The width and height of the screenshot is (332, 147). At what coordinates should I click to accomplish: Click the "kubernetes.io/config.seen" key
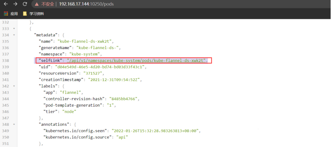(75, 131)
